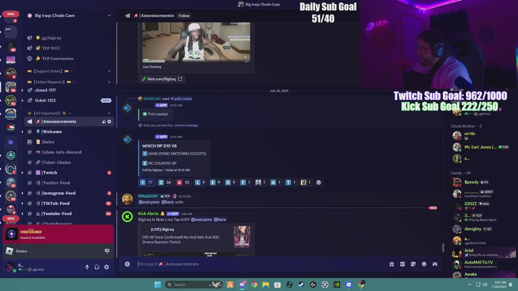Click the chat scrollbar
518x291 pixels.
pyautogui.click(x=443, y=247)
